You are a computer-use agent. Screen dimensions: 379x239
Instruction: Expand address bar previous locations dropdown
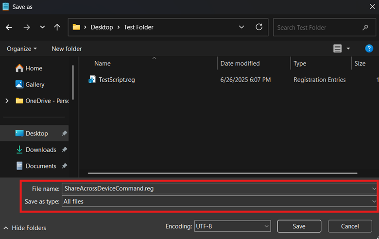point(241,27)
